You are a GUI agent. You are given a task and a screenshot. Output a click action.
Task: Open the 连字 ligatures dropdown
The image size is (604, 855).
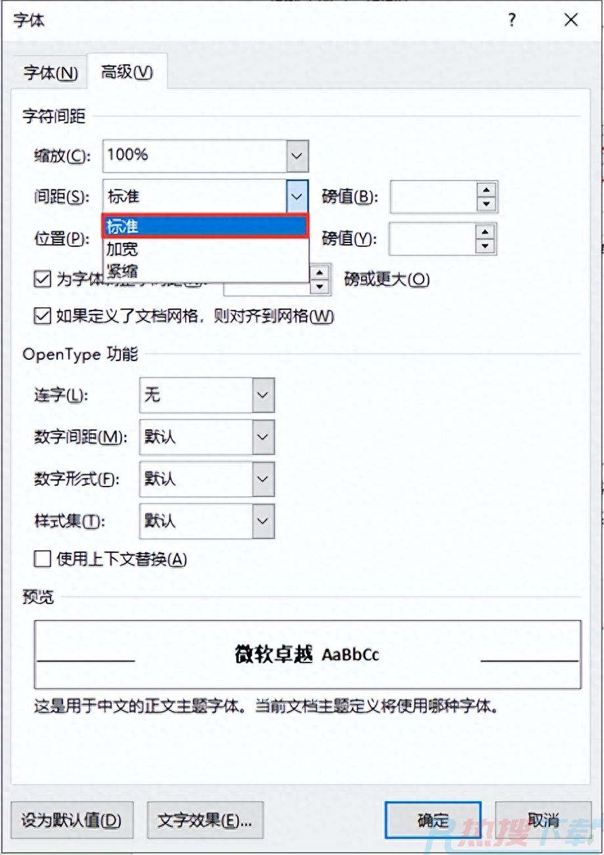coord(261,395)
